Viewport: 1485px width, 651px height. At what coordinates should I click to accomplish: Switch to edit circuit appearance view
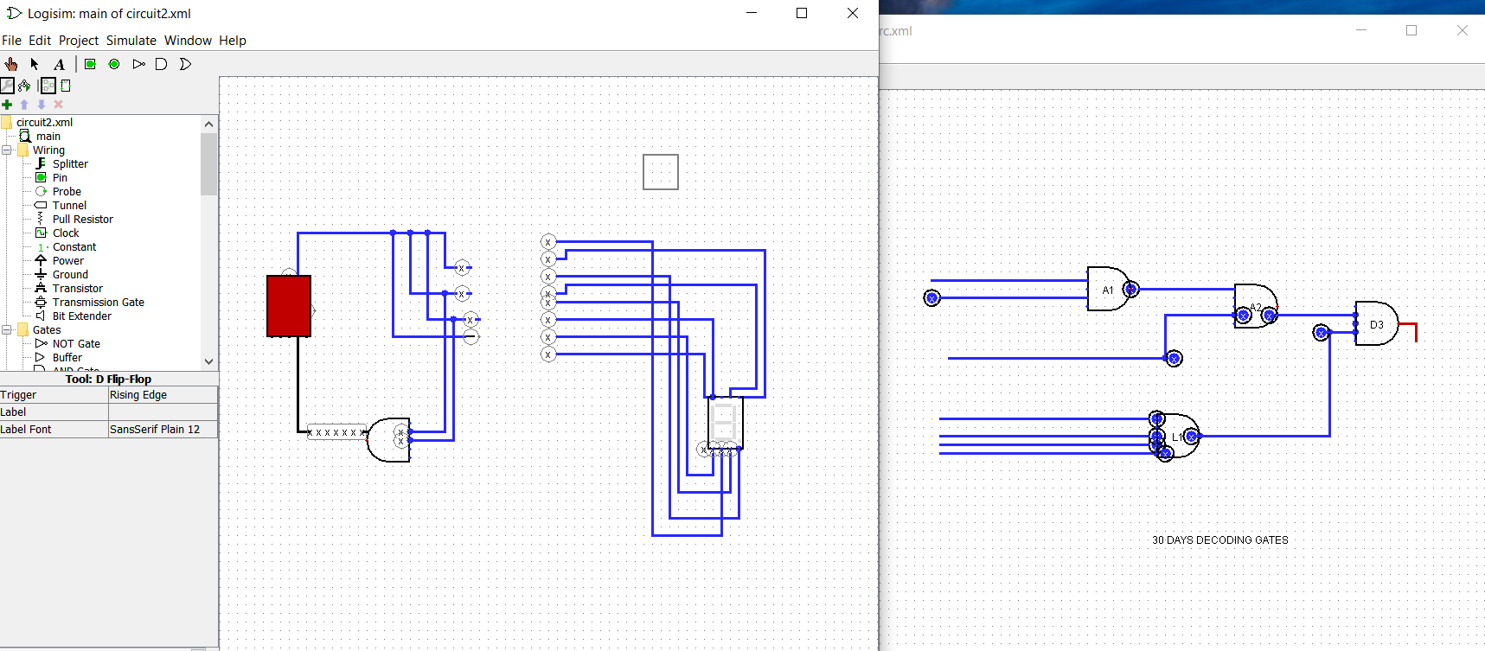coord(66,86)
